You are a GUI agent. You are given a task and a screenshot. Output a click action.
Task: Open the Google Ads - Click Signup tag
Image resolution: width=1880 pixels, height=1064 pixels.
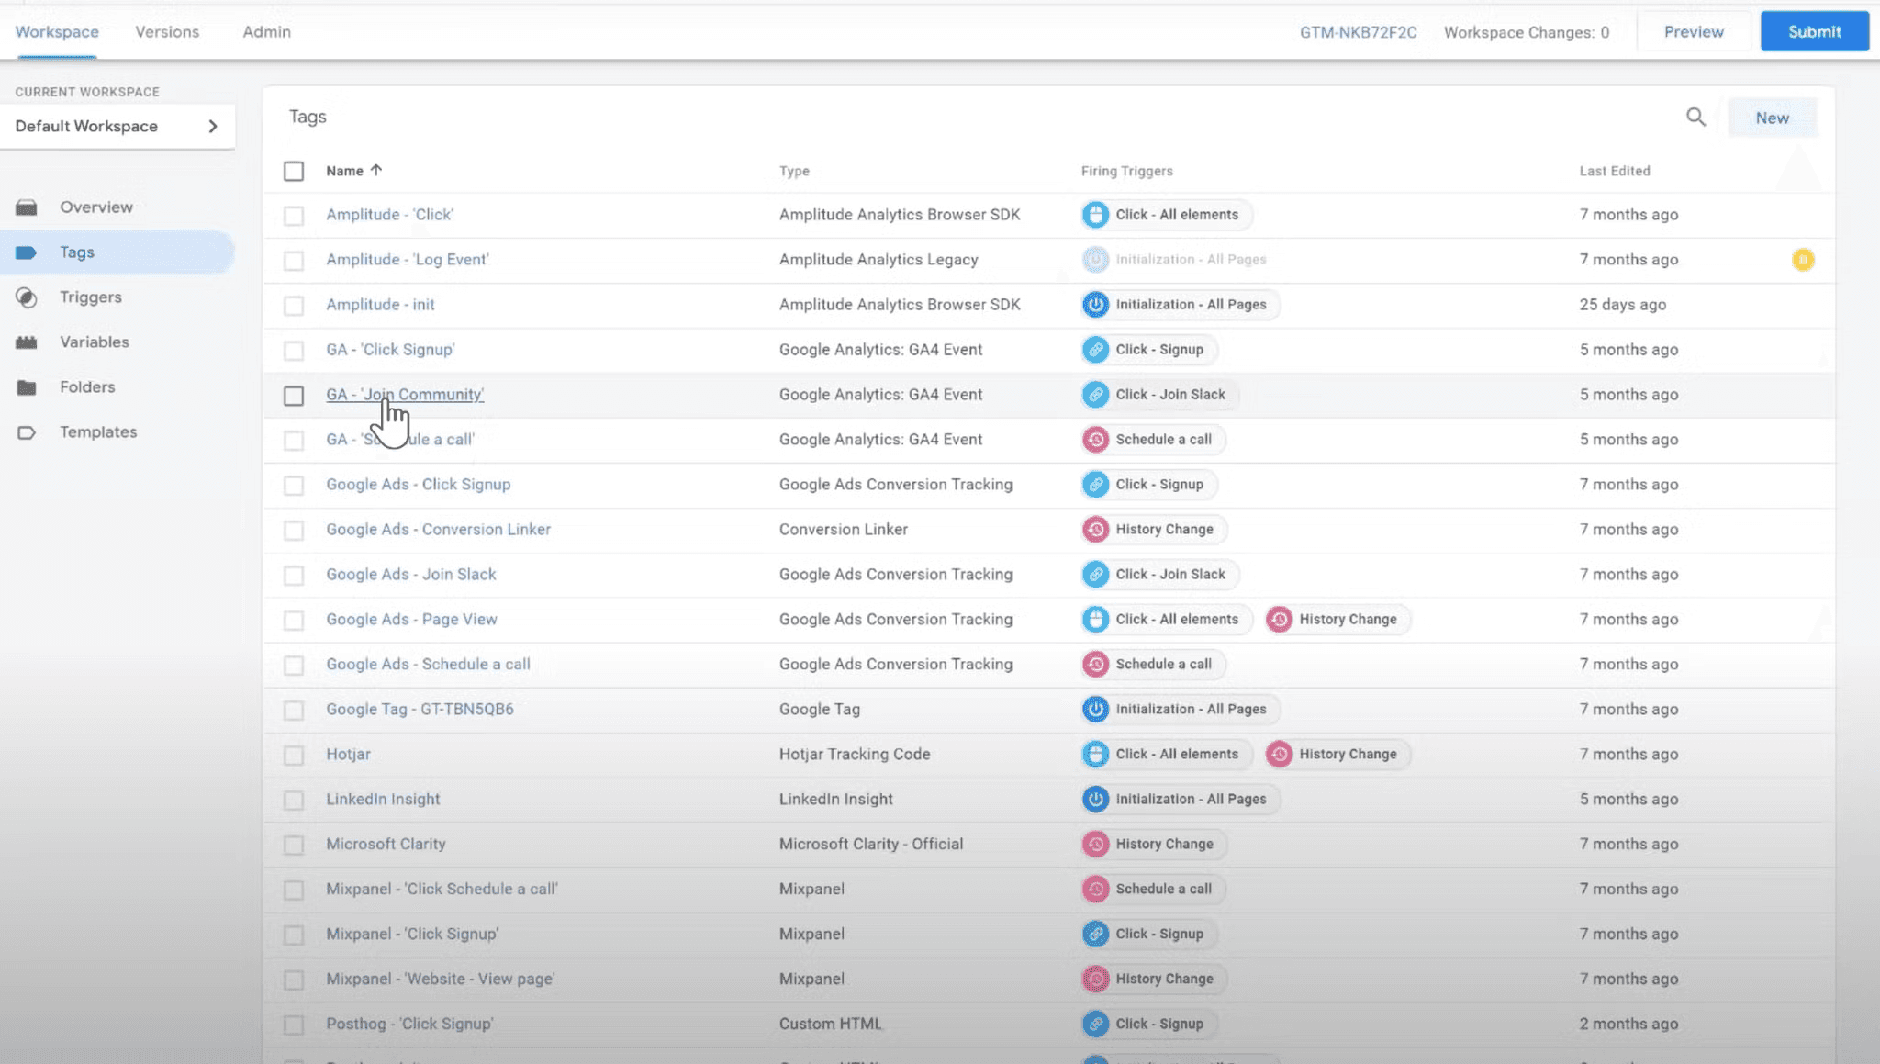click(x=419, y=485)
